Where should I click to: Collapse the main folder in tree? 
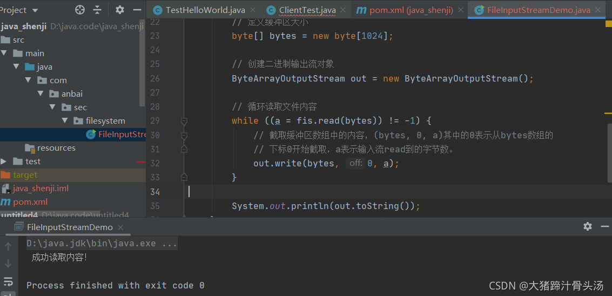(x=4, y=53)
